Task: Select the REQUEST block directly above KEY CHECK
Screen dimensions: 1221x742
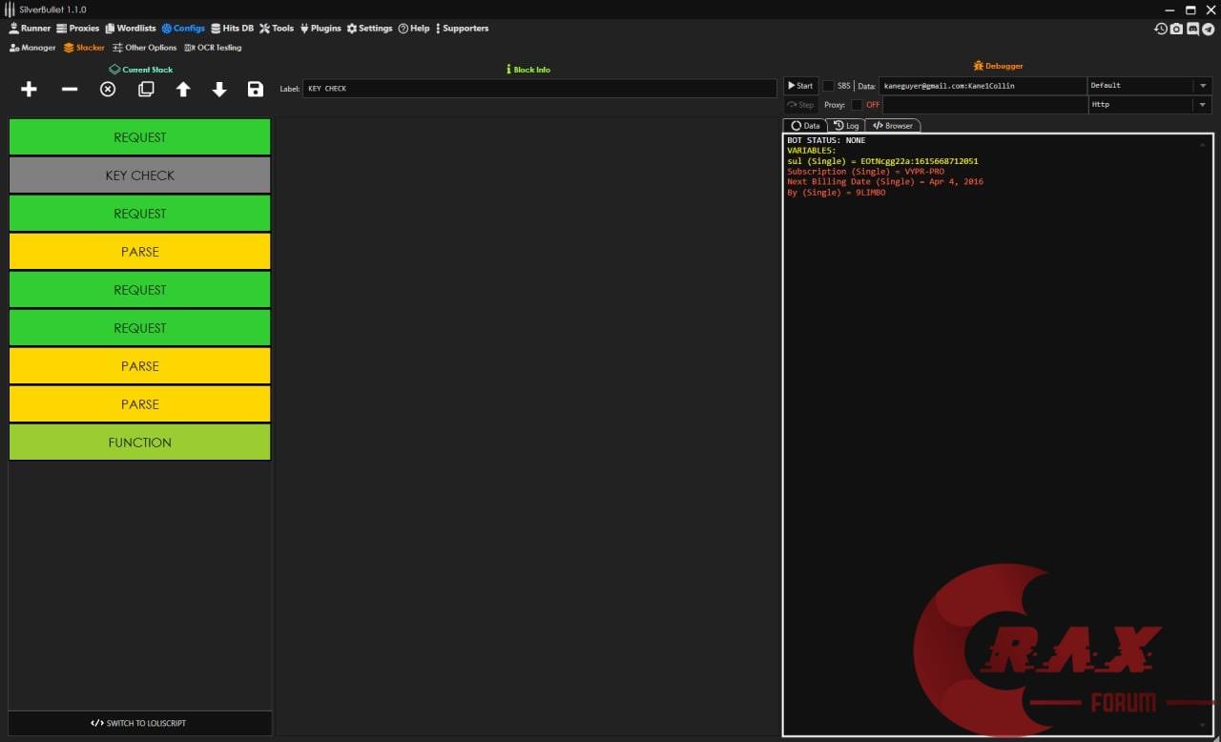Action: [x=140, y=137]
